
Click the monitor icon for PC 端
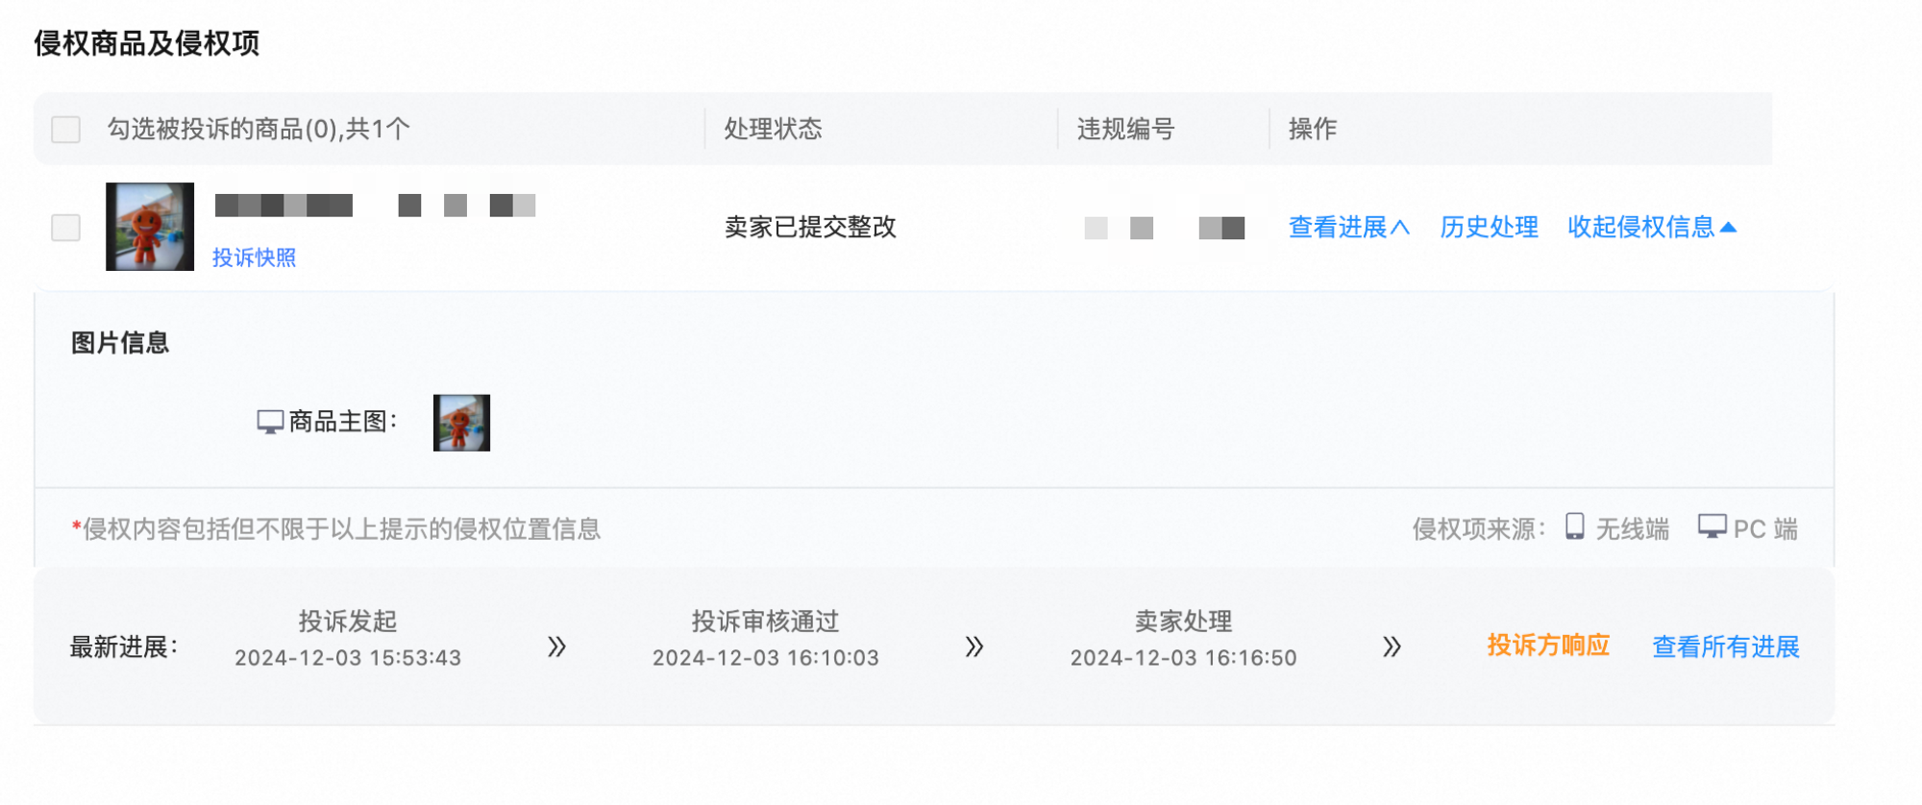click(1712, 526)
